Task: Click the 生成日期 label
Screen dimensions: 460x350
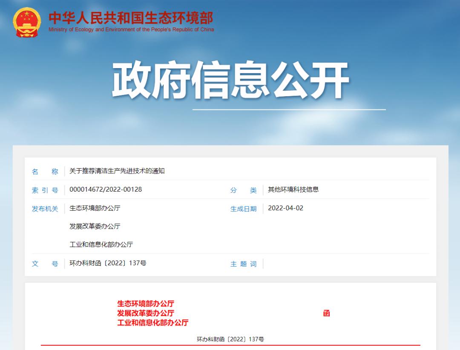Action: [244, 209]
